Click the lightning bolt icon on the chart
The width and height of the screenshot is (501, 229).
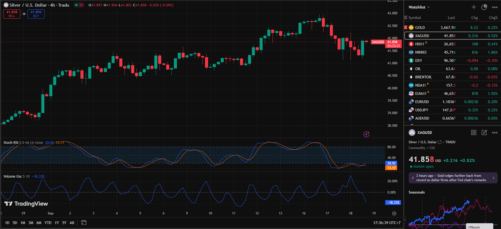[x=366, y=134]
